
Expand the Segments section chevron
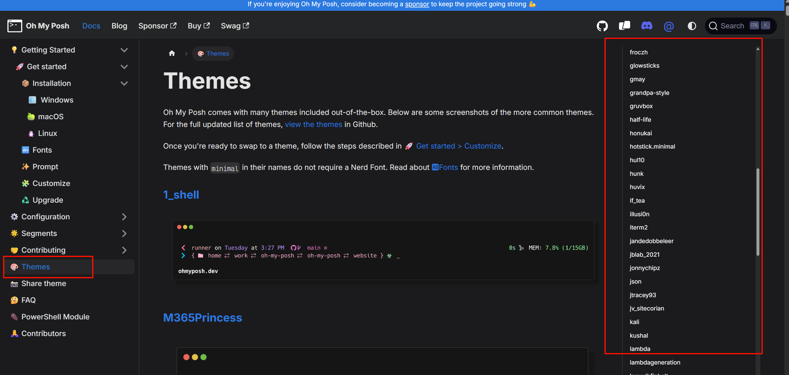124,234
